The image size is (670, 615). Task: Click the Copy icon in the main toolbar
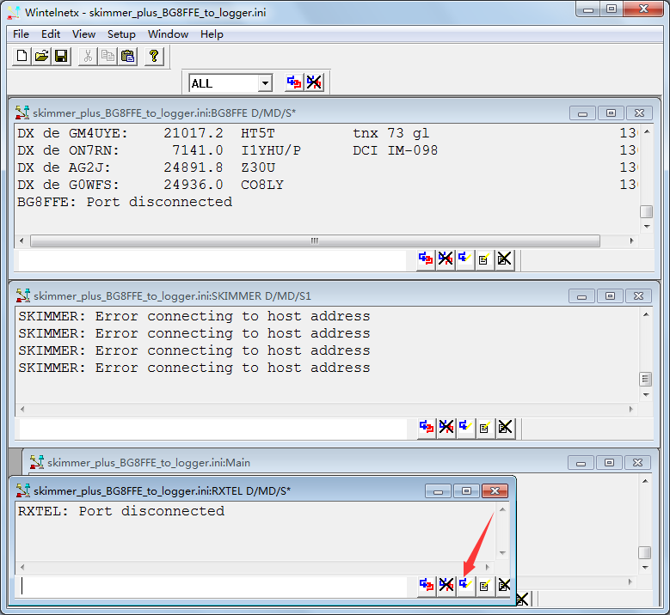tap(108, 56)
